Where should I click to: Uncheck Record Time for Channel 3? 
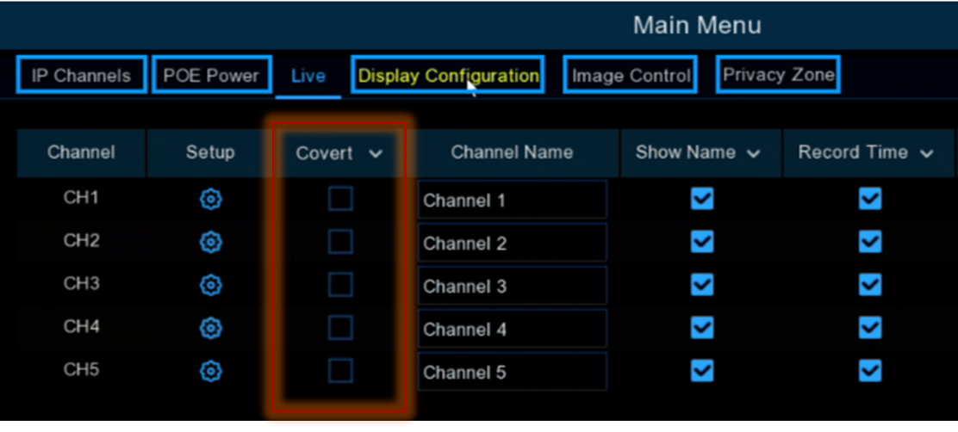[x=870, y=285]
